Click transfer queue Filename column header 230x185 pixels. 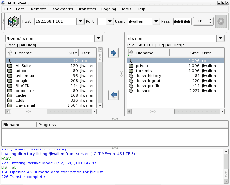[19, 125]
